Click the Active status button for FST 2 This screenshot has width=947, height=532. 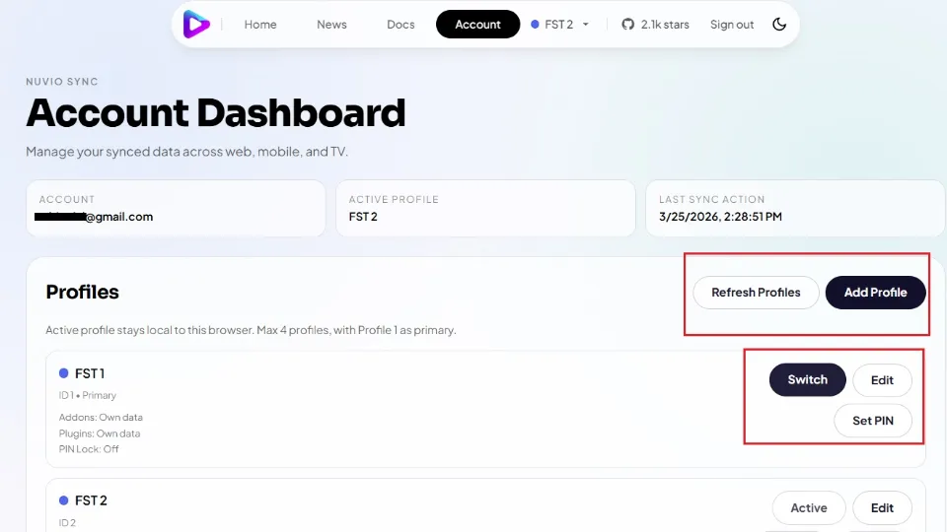[x=808, y=508]
